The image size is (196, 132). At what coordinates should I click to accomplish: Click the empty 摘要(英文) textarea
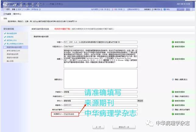[101, 79]
